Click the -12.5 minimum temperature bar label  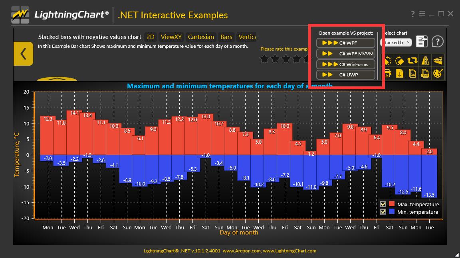point(403,192)
